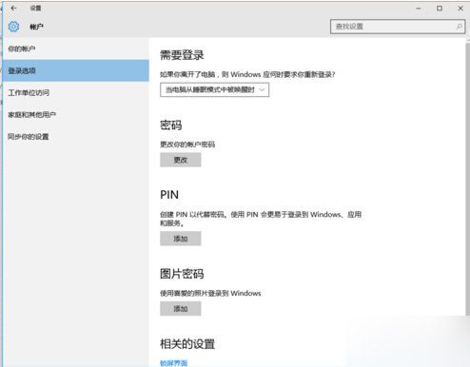Click the PIN section heading
470x367 pixels.
(169, 195)
